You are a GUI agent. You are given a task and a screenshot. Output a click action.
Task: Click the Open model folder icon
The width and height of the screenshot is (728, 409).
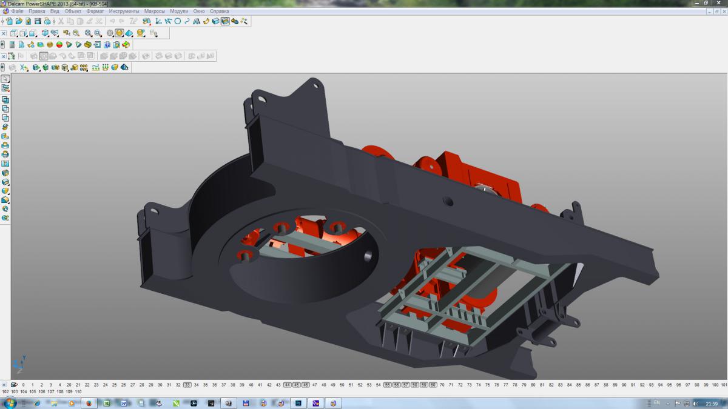click(19, 21)
